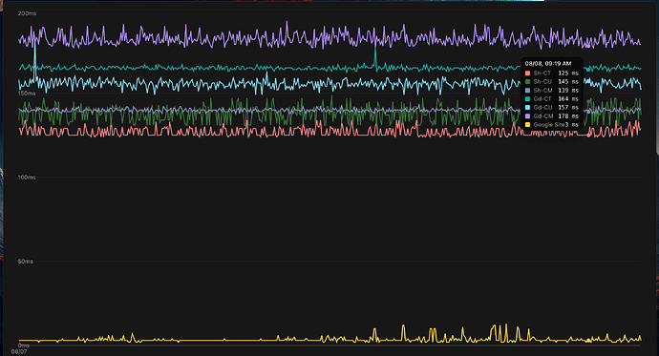Click the 150ms y-axis label
The image size is (659, 356).
[x=27, y=94]
